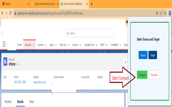Expand the Available Cars dropdown chevron

[x=96, y=45]
